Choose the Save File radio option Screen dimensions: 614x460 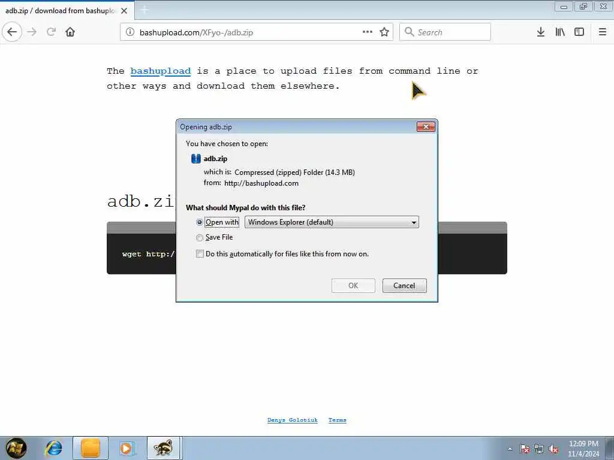point(199,237)
